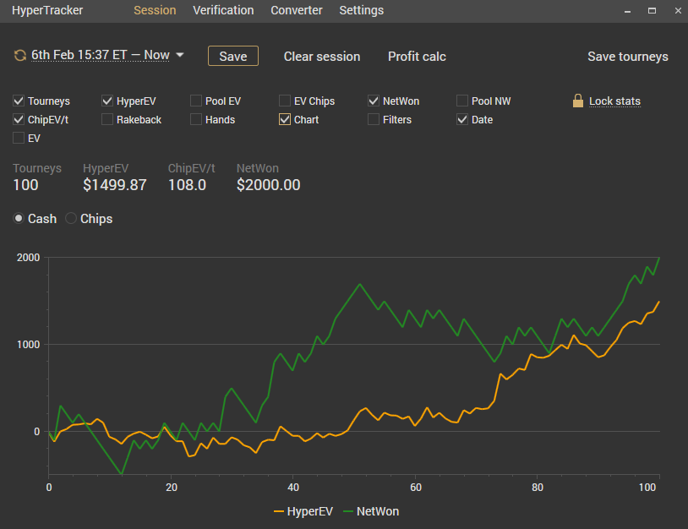The height and width of the screenshot is (529, 688).
Task: Click the Save button
Action: 233,56
